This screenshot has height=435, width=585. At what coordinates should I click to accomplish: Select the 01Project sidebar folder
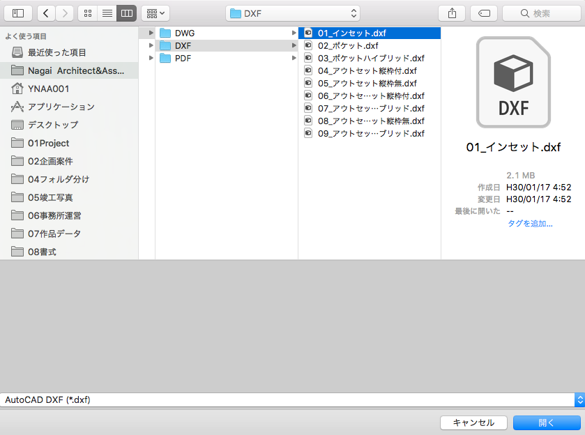[69, 143]
